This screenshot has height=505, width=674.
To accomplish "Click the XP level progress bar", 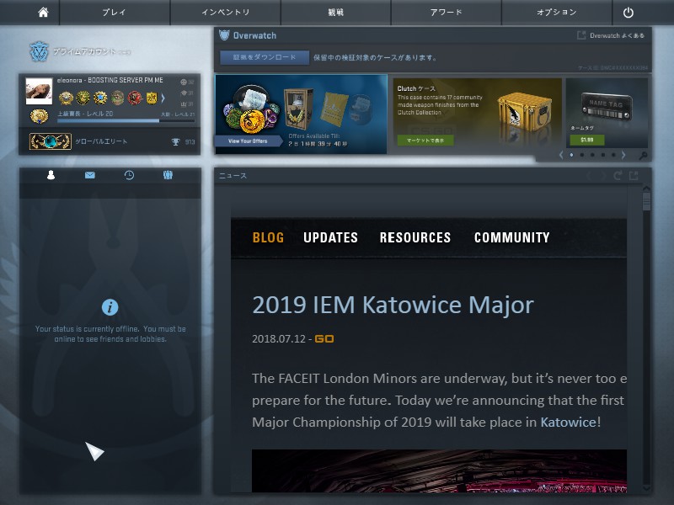I will (x=126, y=121).
